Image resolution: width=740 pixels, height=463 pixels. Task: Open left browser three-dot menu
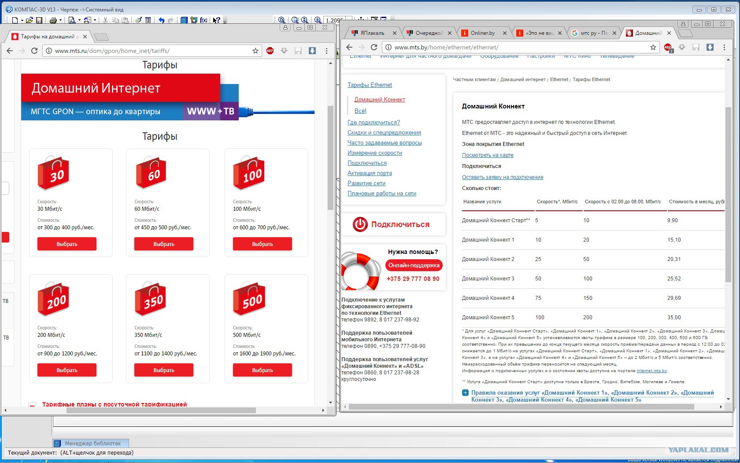pos(326,51)
